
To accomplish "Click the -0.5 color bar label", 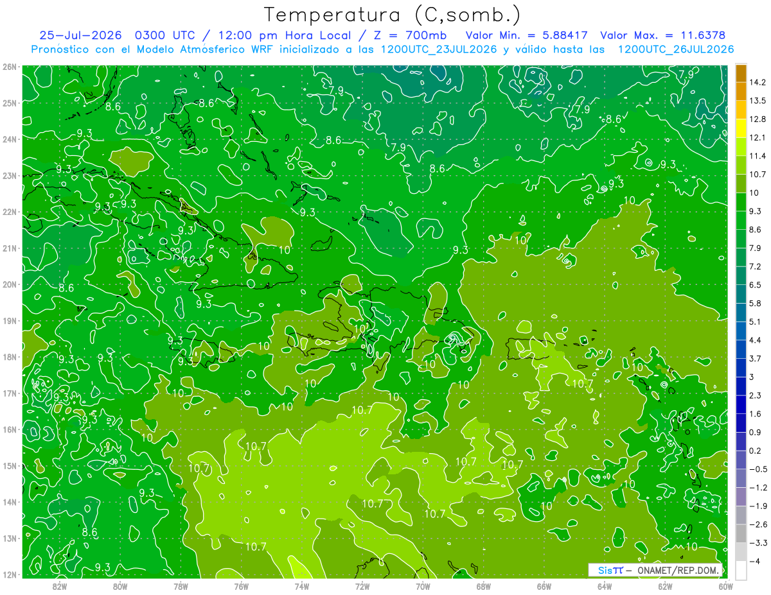I will (x=758, y=469).
